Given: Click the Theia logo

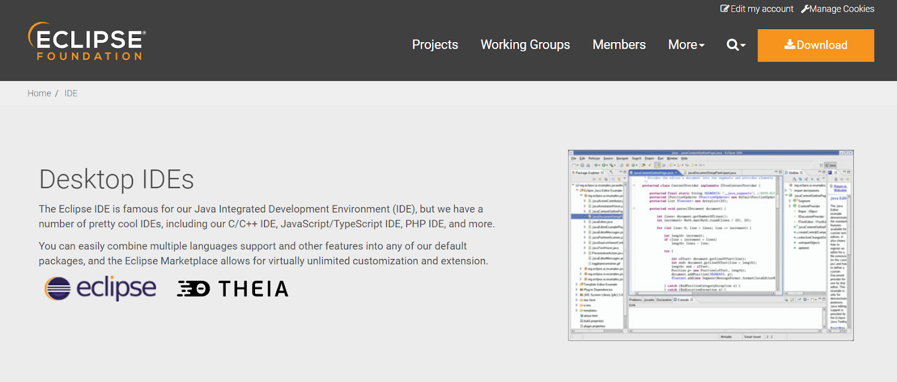Looking at the screenshot, I should (x=233, y=289).
